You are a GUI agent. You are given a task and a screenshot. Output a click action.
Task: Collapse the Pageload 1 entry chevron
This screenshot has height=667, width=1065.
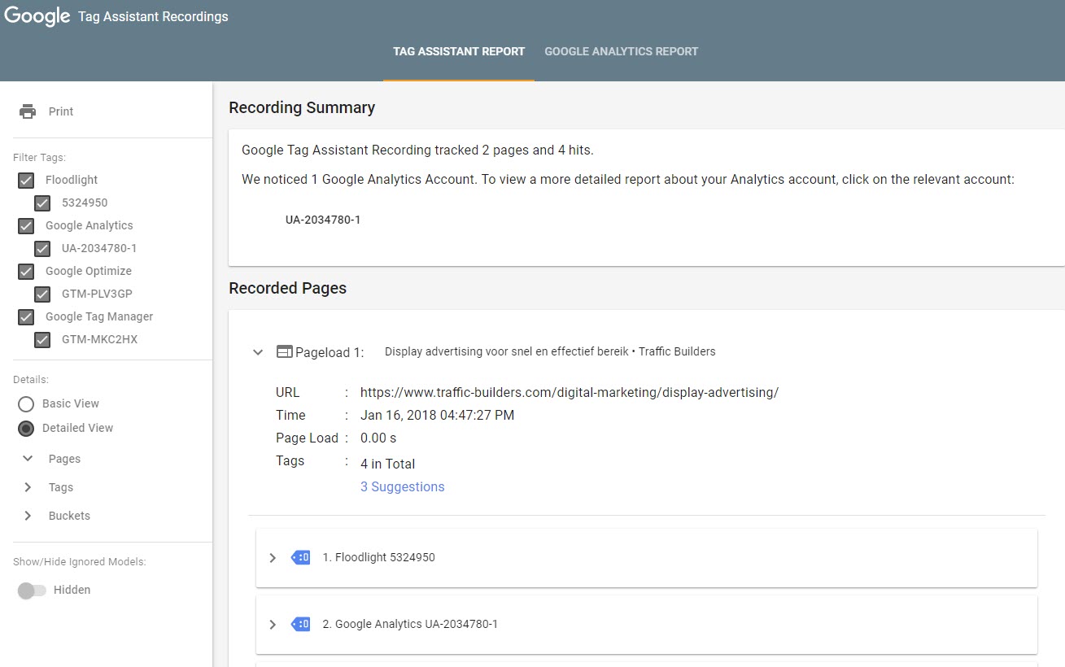[258, 352]
